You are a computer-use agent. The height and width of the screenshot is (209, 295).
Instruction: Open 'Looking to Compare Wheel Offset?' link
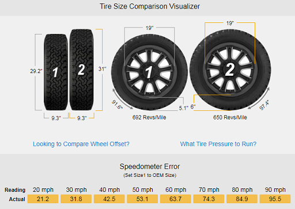[81, 144]
